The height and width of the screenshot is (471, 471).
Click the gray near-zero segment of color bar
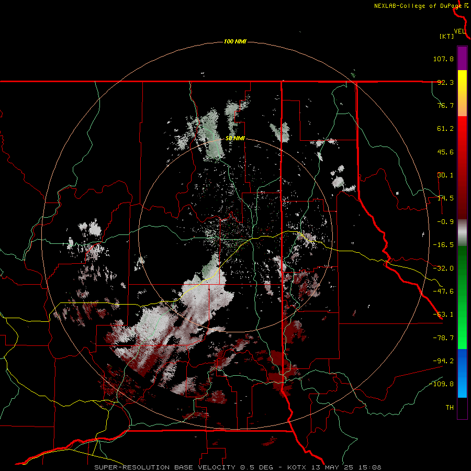point(462,233)
